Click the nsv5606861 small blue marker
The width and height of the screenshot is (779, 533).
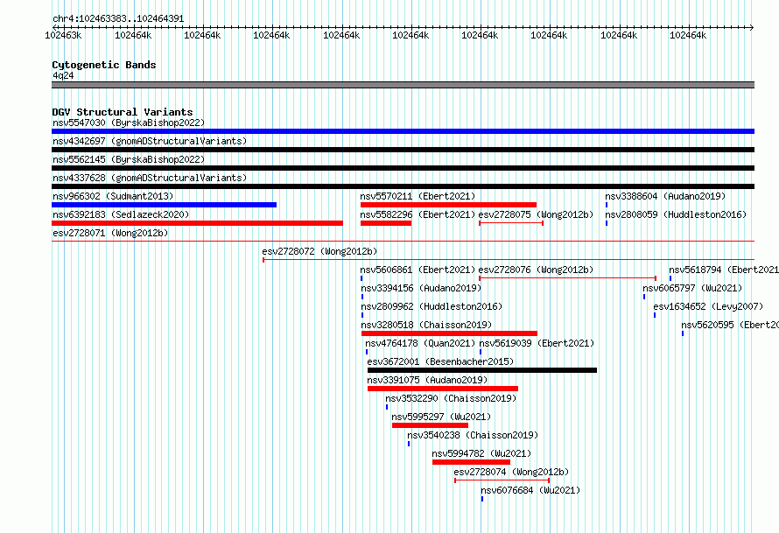[x=361, y=278]
